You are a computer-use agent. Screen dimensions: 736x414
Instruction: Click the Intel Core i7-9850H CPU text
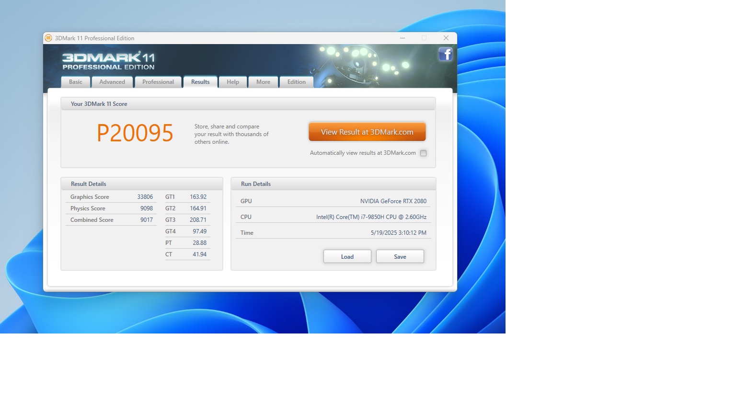click(x=371, y=217)
